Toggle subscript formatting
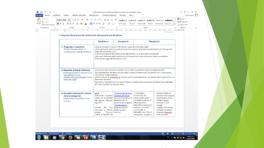 pyautogui.click(x=70, y=24)
